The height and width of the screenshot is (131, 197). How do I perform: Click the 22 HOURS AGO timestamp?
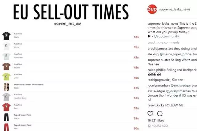[x=158, y=126]
